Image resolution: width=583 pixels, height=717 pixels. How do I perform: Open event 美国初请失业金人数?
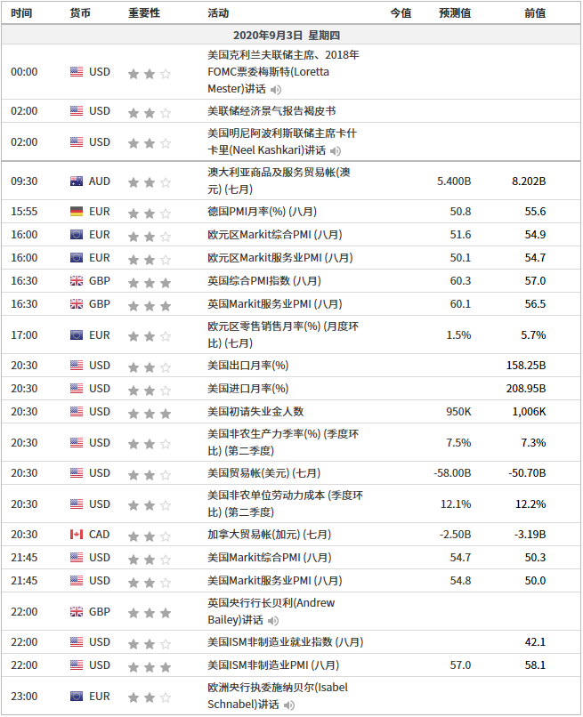pos(255,412)
